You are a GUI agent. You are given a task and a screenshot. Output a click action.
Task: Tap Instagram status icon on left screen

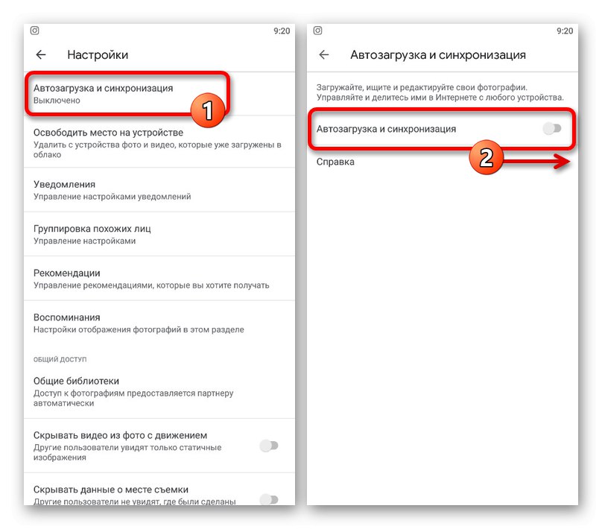tap(34, 31)
